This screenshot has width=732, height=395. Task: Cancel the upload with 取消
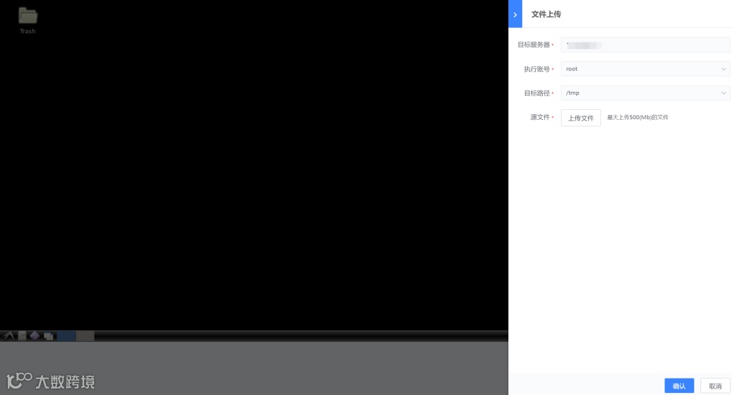click(715, 386)
